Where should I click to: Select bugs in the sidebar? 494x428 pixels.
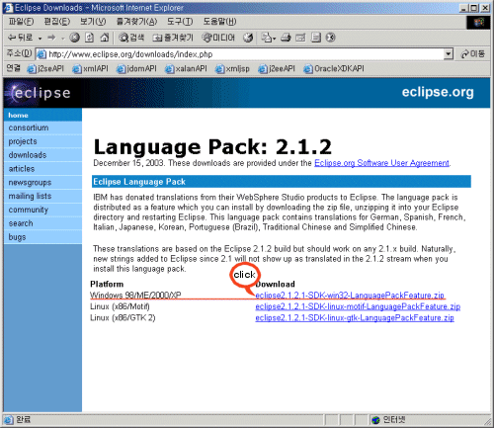point(42,237)
